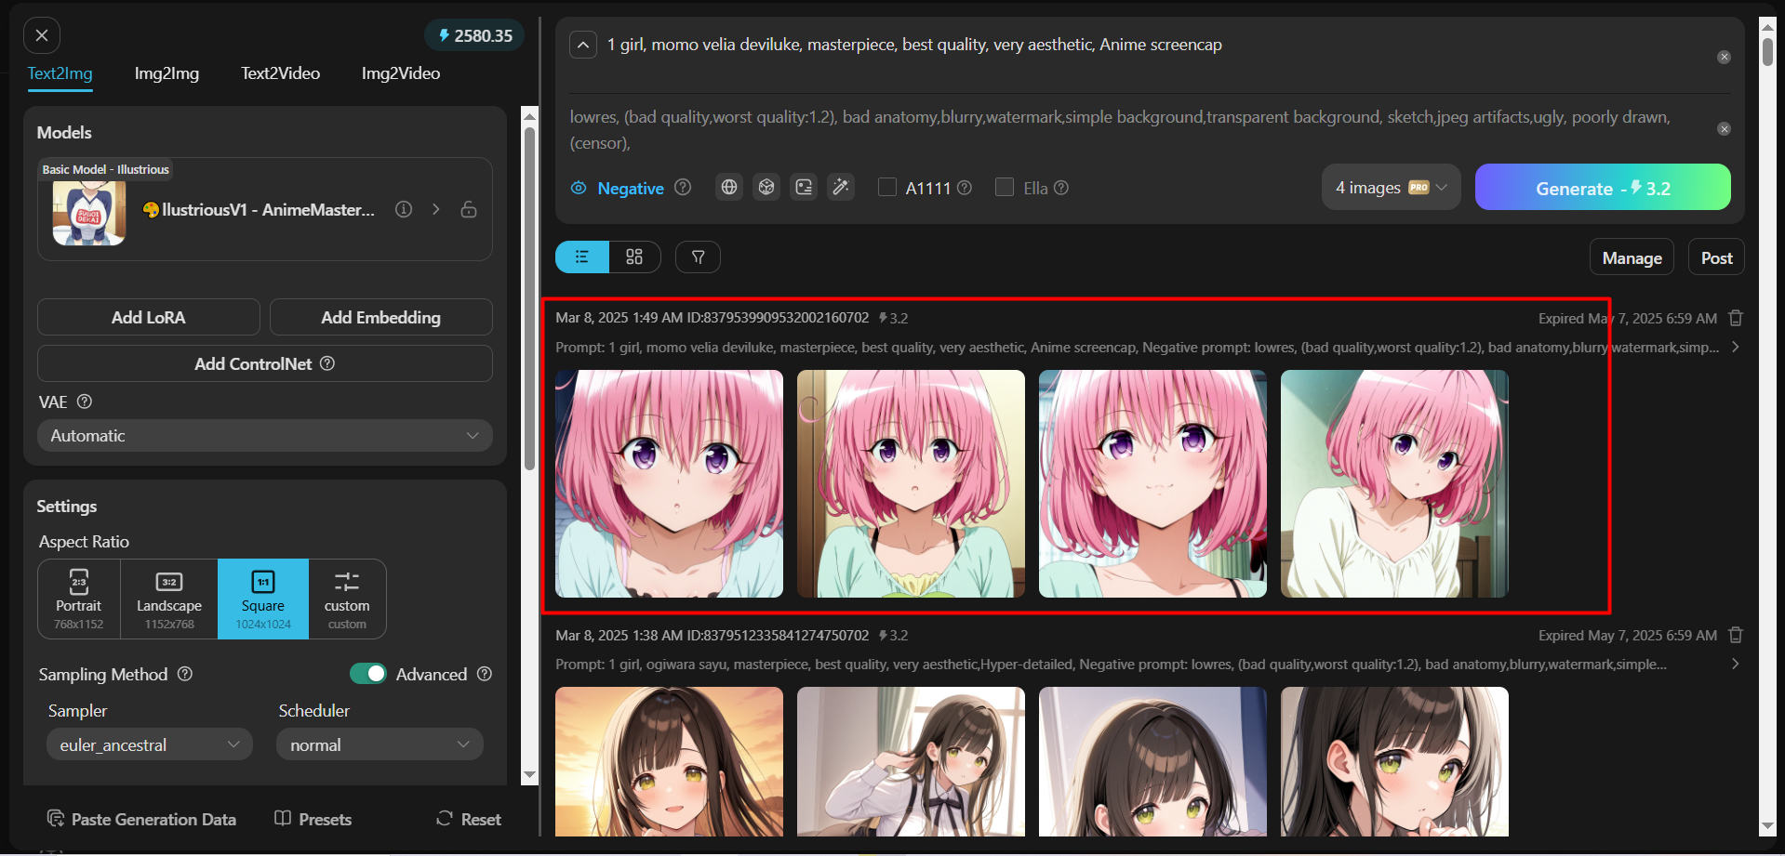The width and height of the screenshot is (1785, 856).
Task: Clear the positive prompt with its X icon
Action: tap(1724, 57)
